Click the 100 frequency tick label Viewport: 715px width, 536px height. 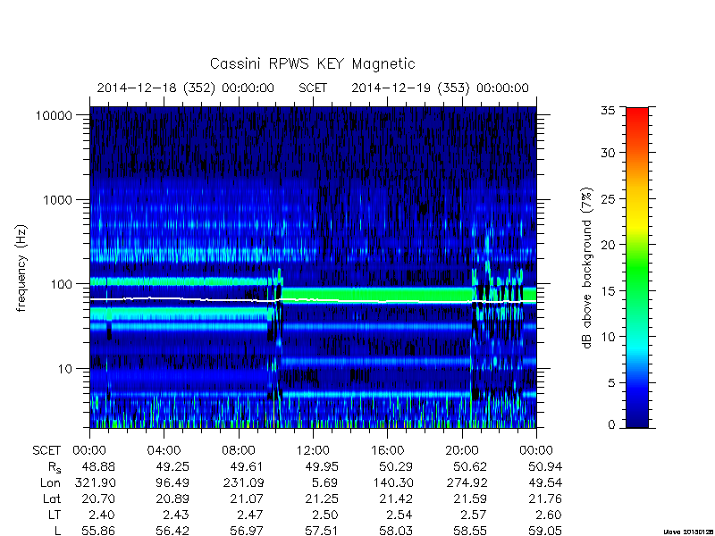point(61,284)
